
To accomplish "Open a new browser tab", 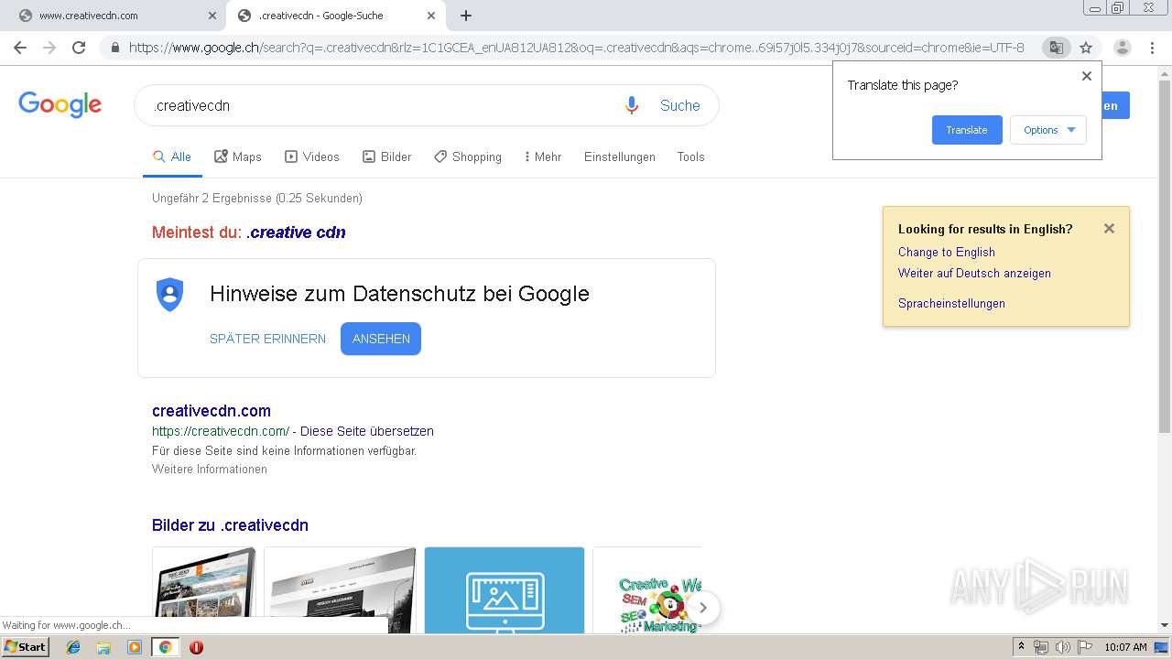I will (466, 16).
